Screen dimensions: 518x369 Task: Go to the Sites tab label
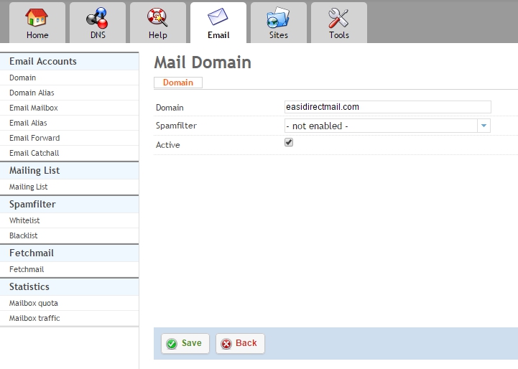click(279, 35)
